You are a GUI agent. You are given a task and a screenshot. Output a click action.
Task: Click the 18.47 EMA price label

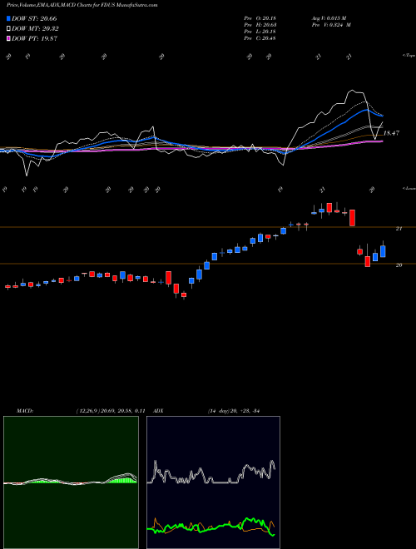coord(391,133)
